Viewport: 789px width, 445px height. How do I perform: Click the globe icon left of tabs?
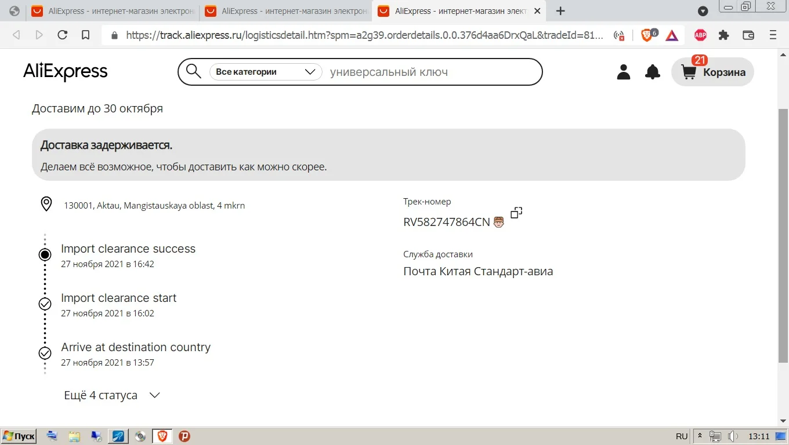15,11
